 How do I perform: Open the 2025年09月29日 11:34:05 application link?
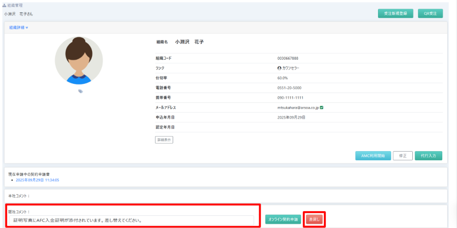click(37, 180)
